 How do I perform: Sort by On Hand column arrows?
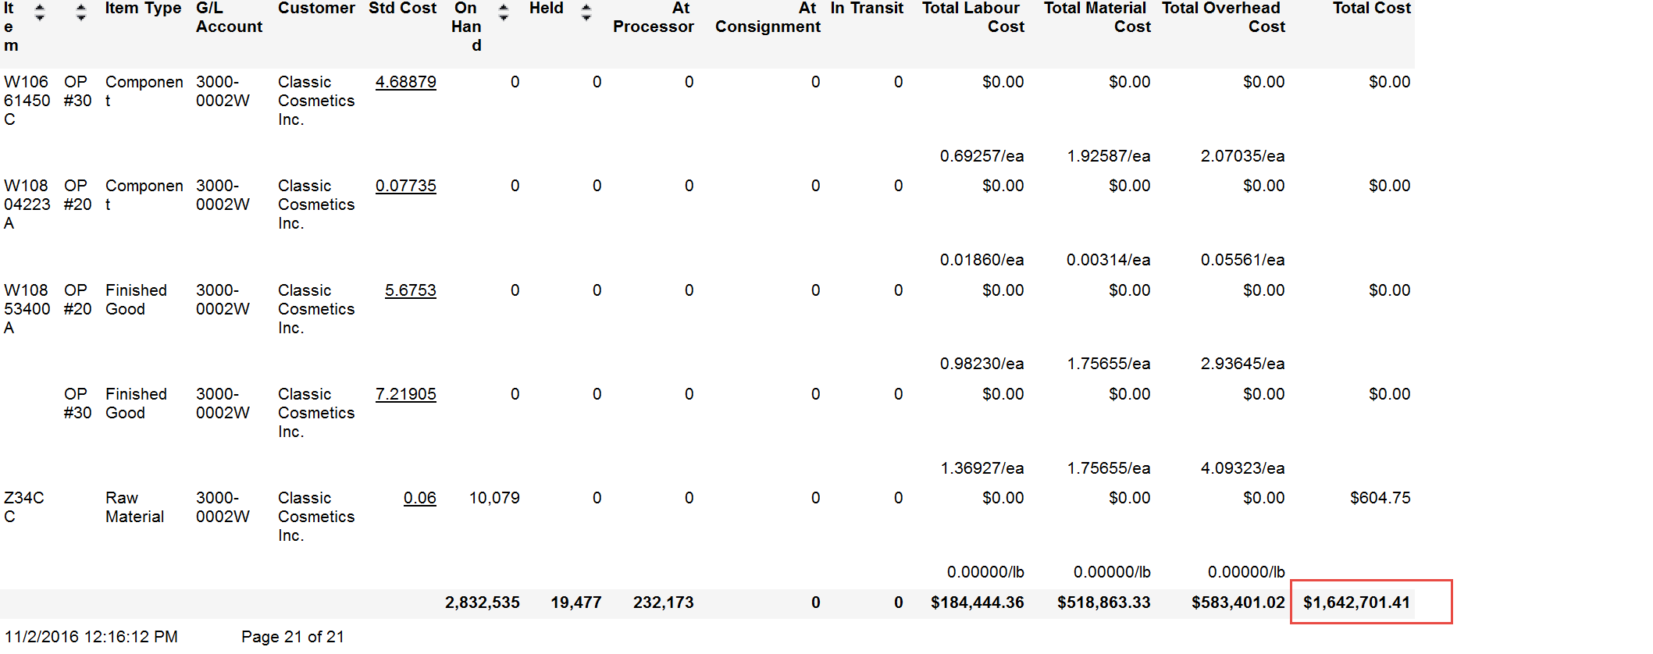coord(504,12)
